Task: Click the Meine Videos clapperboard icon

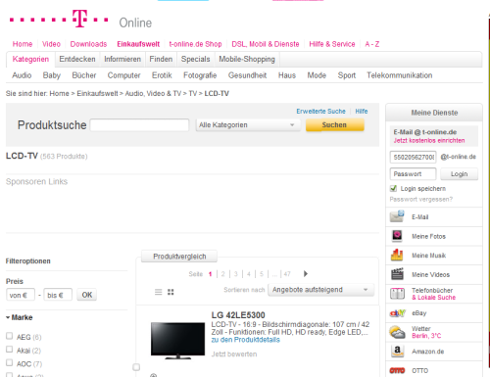Action: (397, 274)
